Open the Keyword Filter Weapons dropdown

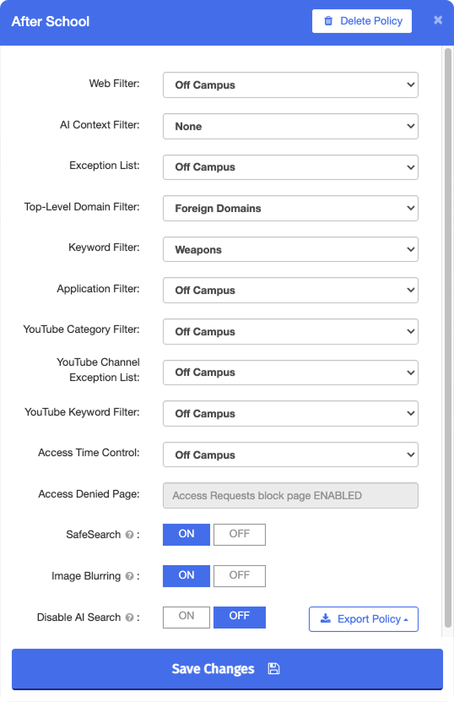click(x=290, y=249)
